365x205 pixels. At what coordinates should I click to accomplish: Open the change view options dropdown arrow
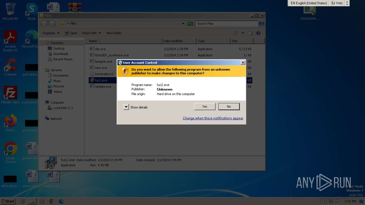click(x=243, y=33)
